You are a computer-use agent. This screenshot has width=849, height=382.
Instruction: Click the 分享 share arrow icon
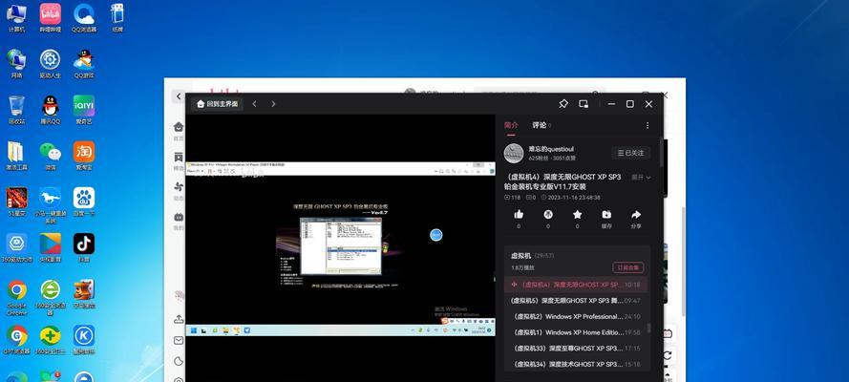tap(636, 215)
